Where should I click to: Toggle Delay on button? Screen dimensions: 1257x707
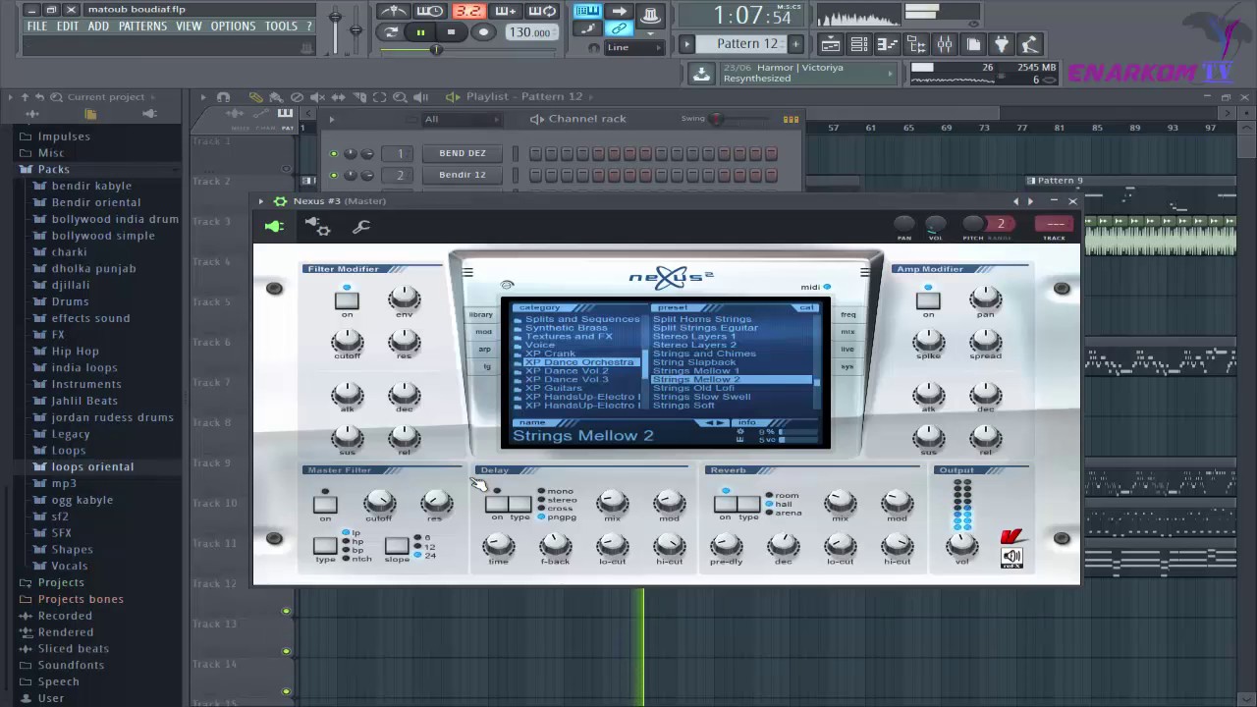pos(497,504)
